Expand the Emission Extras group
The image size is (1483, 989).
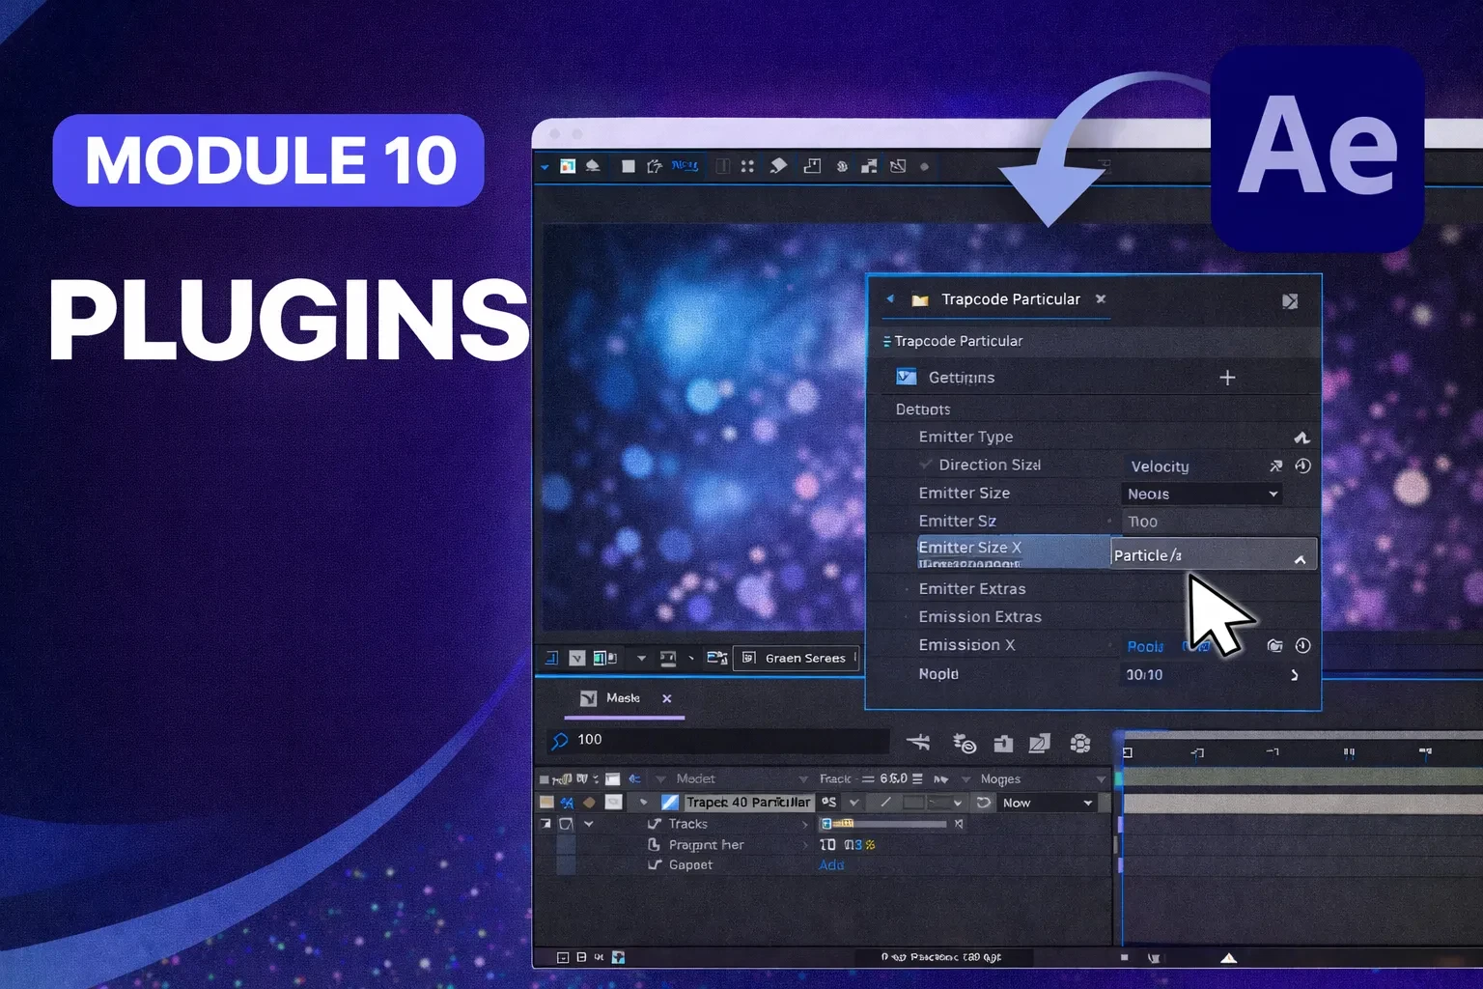click(x=980, y=616)
